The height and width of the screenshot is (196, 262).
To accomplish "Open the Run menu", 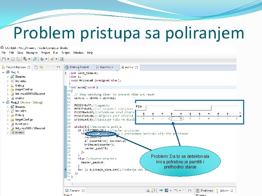I will click(x=56, y=53).
